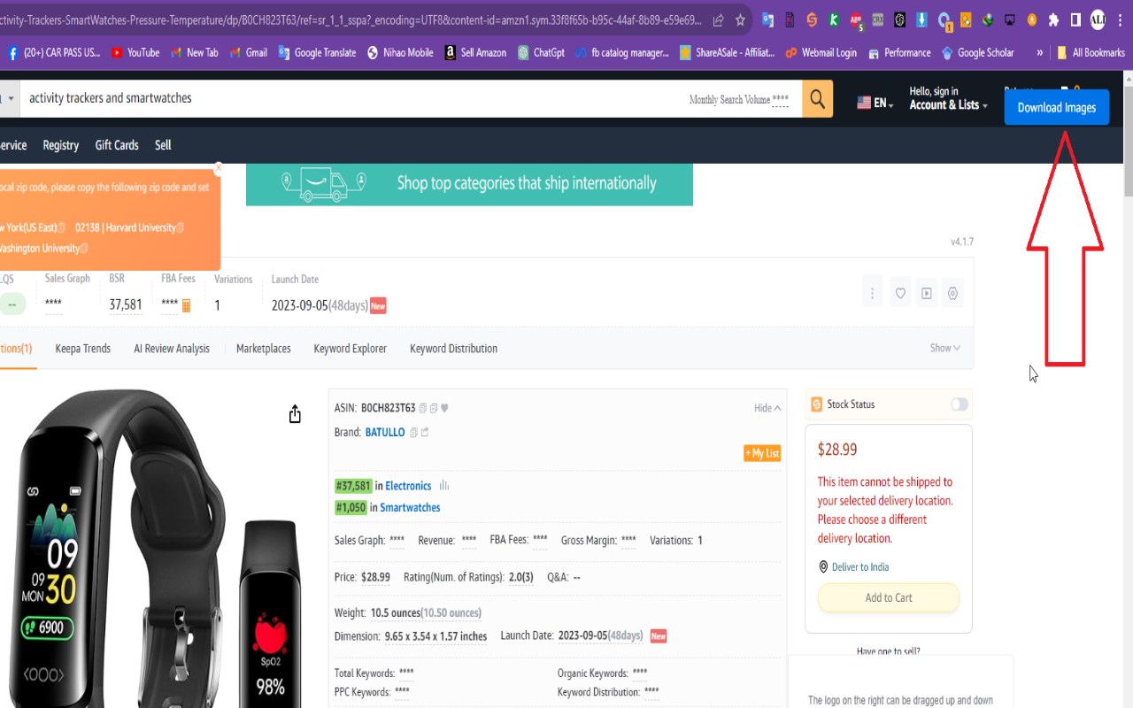Open the Webmail Login bookmark

point(821,52)
